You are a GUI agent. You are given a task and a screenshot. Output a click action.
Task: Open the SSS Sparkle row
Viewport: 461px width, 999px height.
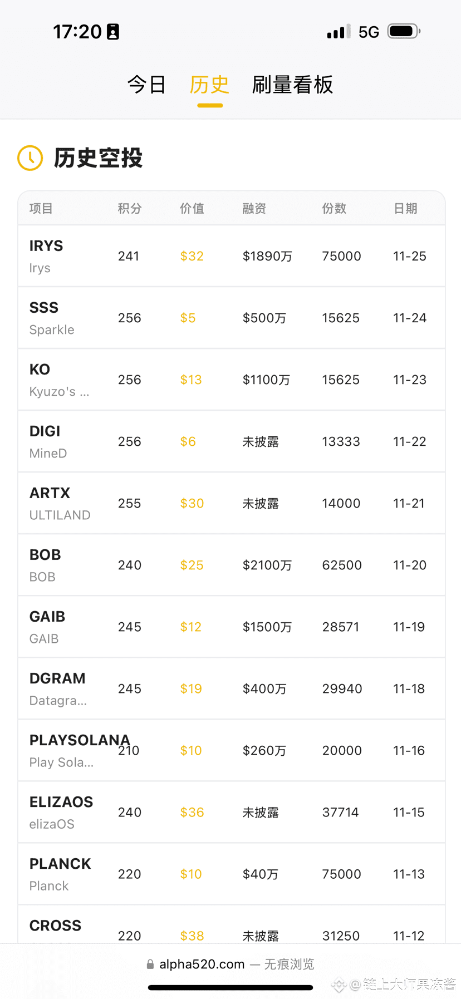pyautogui.click(x=232, y=318)
